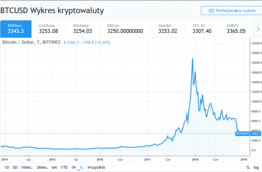Open the Profesjonalny wykres chart button

tap(231, 10)
